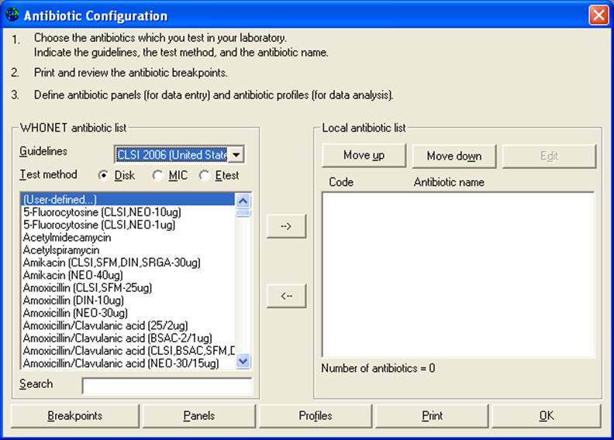Select Amoxicillin (NEO-30ug)
Screen dimensions: 614x440
pyautogui.click(x=128, y=313)
